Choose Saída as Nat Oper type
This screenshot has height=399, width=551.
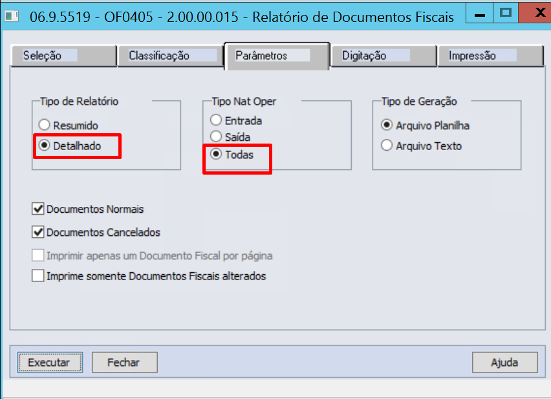(215, 136)
